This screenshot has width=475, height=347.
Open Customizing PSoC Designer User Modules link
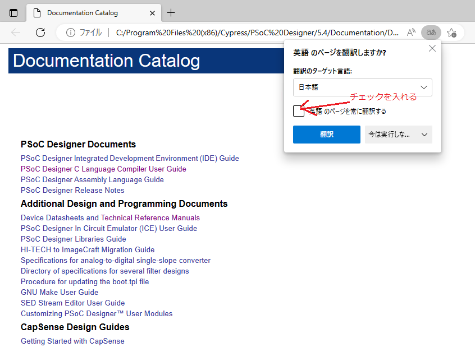[x=97, y=314]
